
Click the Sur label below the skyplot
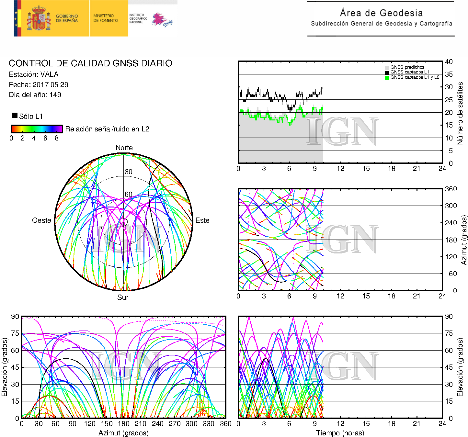[123, 297]
